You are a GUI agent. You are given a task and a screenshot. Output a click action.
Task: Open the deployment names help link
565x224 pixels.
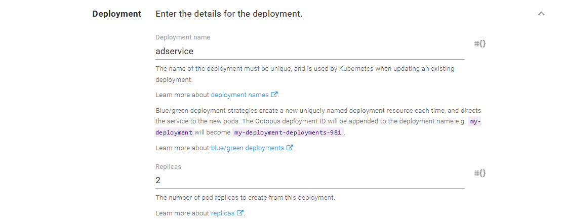point(239,95)
